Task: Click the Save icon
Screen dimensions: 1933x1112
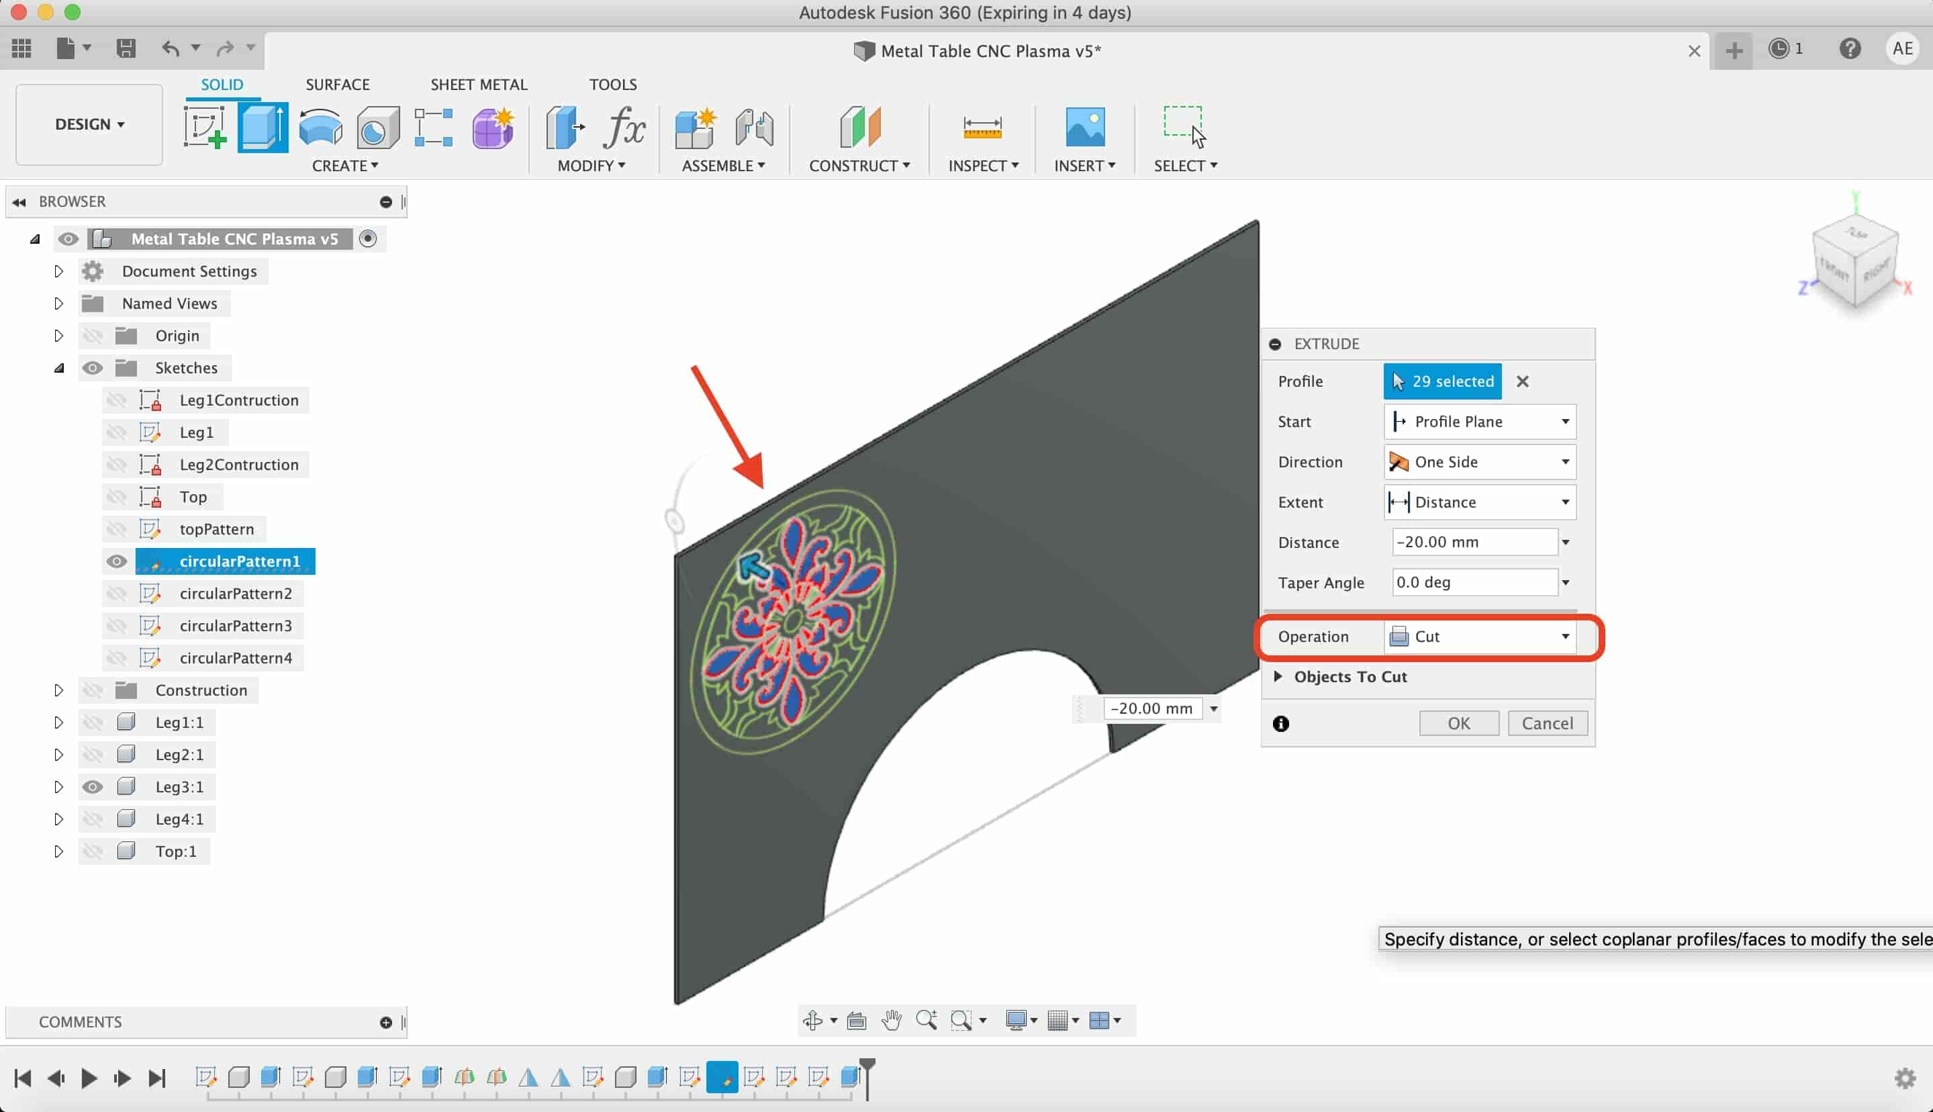Action: 126,49
